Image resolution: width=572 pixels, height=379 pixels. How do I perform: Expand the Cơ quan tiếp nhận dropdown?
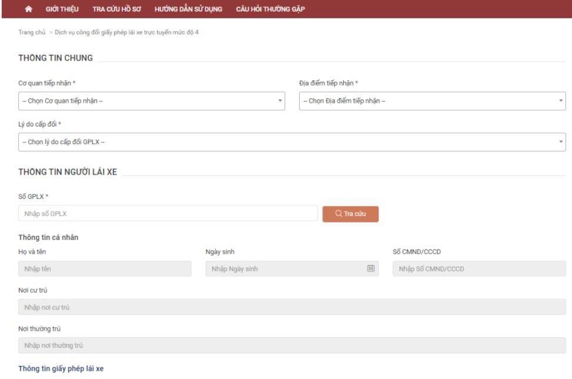pos(152,101)
